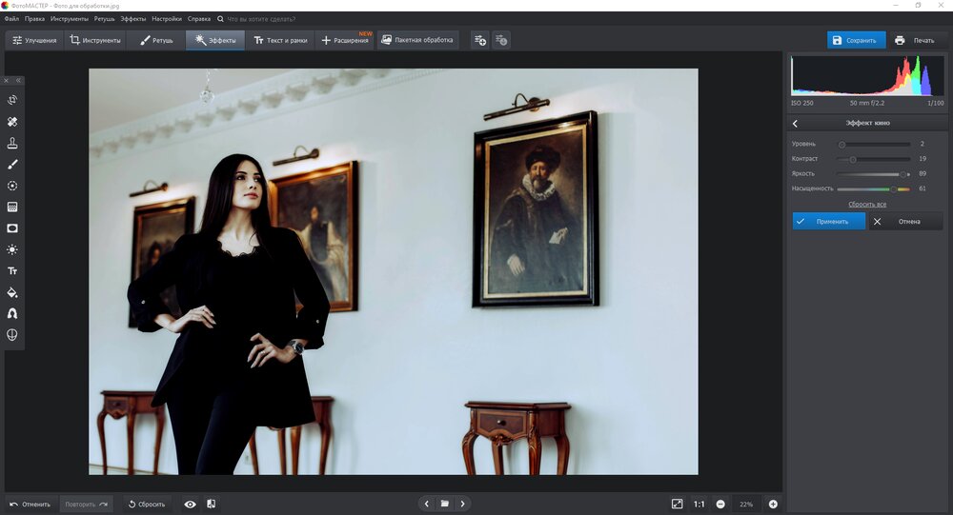Choose the vignette rectangle tool

tap(12, 228)
